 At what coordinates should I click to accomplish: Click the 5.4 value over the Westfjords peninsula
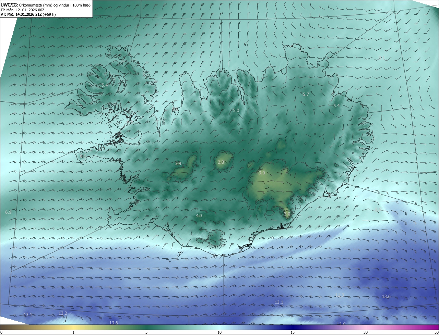105,85
